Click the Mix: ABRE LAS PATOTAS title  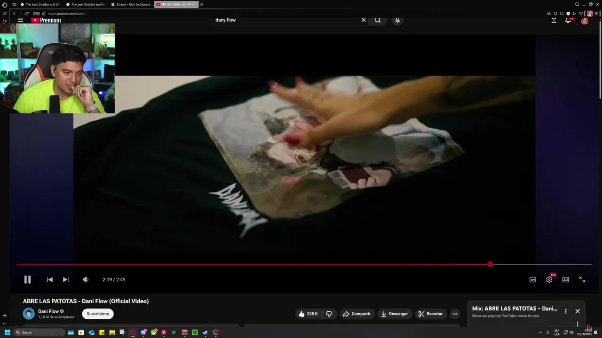point(515,309)
